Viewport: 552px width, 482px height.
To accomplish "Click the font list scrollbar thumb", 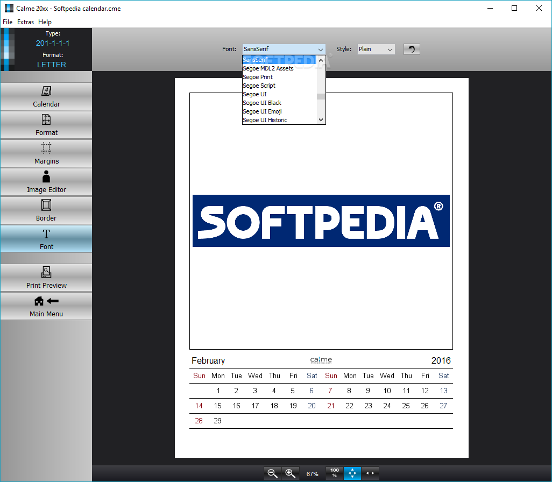I will click(x=321, y=96).
